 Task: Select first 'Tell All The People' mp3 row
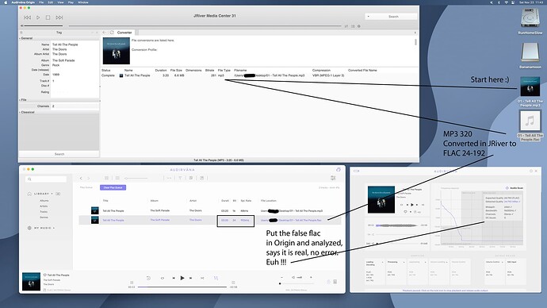coord(209,210)
